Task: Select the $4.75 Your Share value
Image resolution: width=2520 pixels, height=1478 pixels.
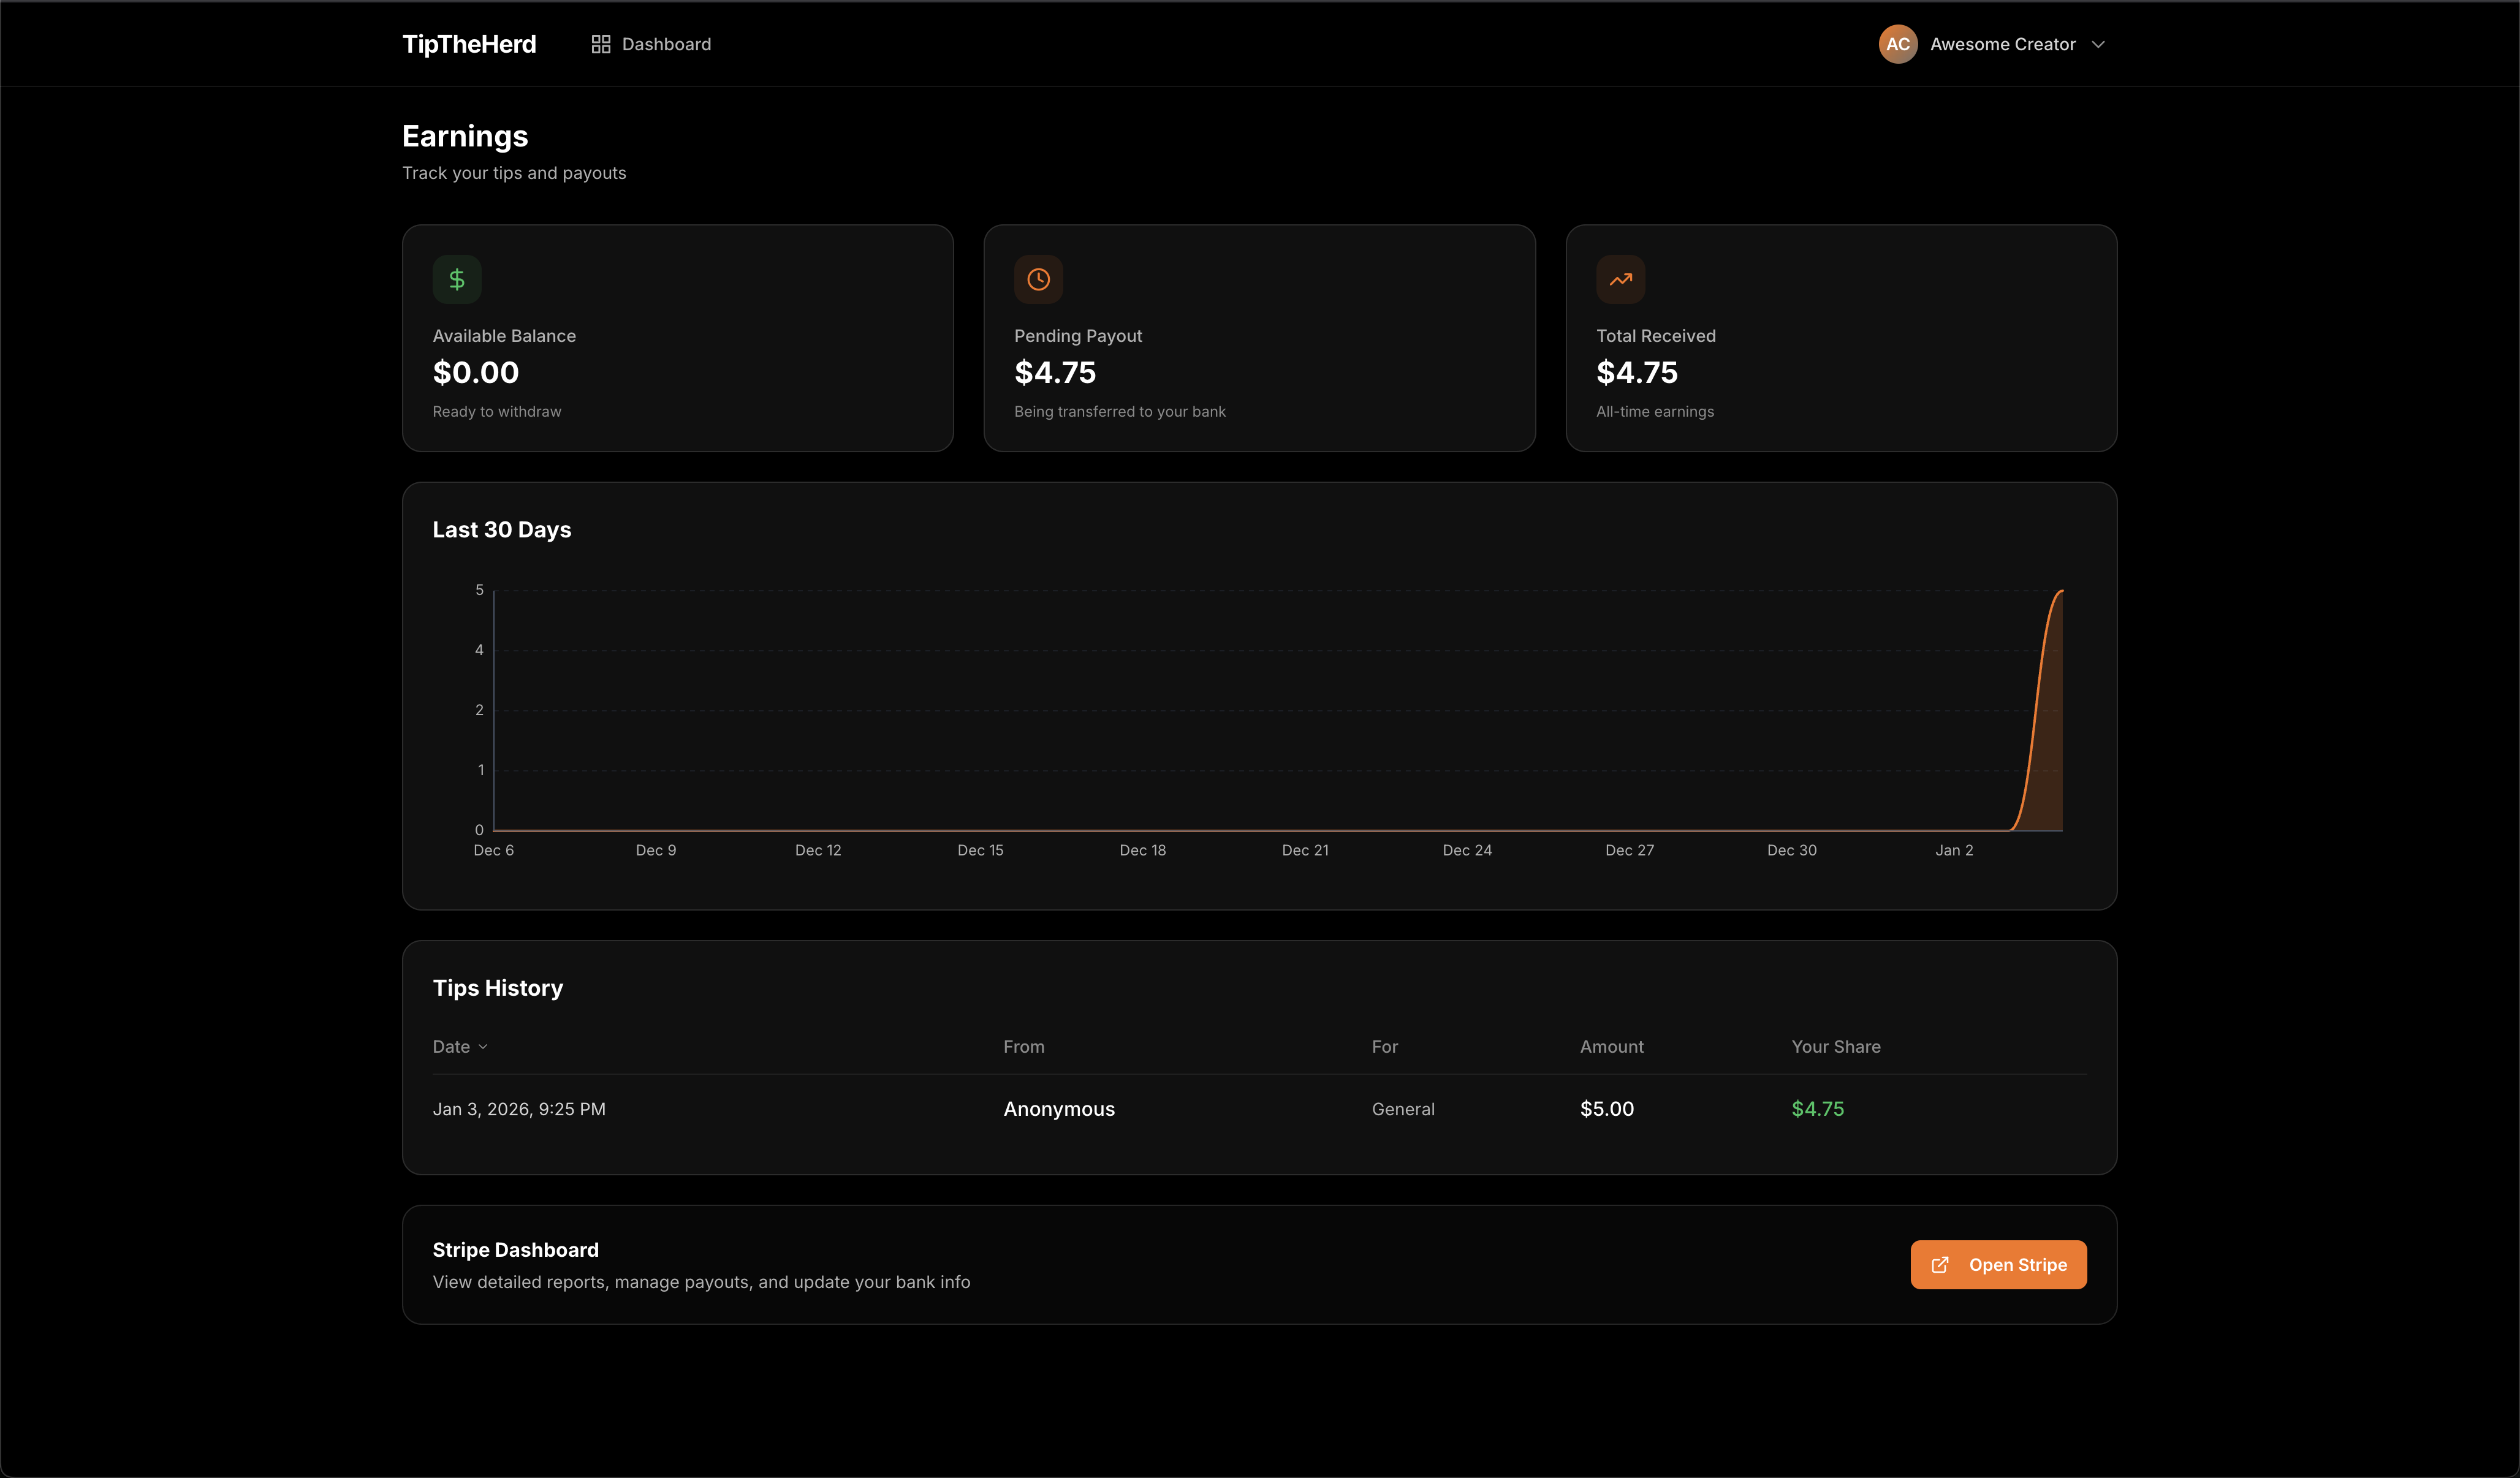Action: tap(1817, 1108)
